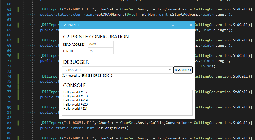The image size is (255, 140).
Task: Click the "Hello, world #221!" console line
Action: coord(76,109)
